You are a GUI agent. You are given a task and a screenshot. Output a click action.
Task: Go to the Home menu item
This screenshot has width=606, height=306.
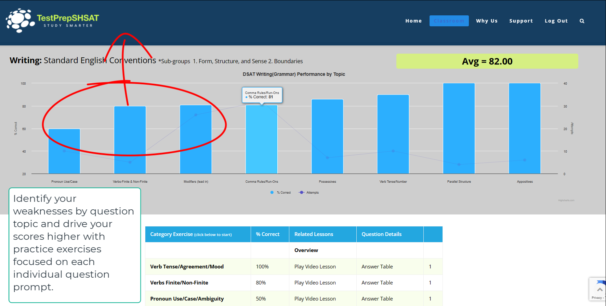pyautogui.click(x=413, y=21)
